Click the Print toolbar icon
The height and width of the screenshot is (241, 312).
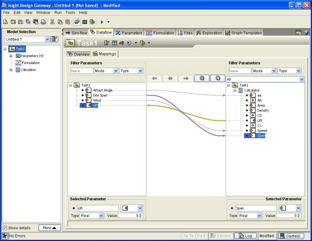point(43,22)
